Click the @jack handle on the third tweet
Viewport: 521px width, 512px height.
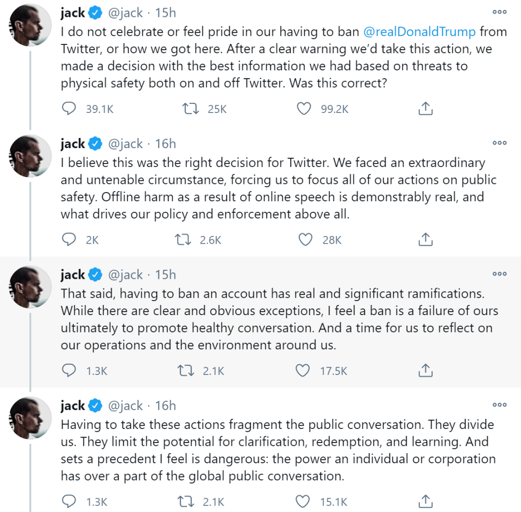125,275
